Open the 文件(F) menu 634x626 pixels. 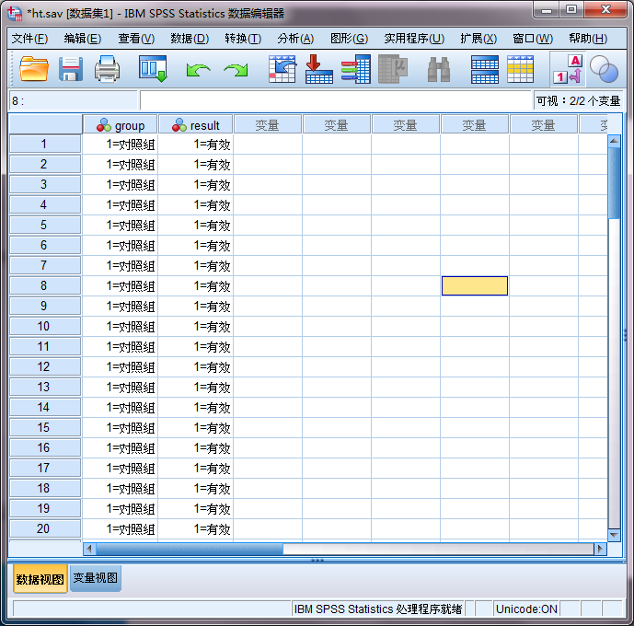click(29, 39)
